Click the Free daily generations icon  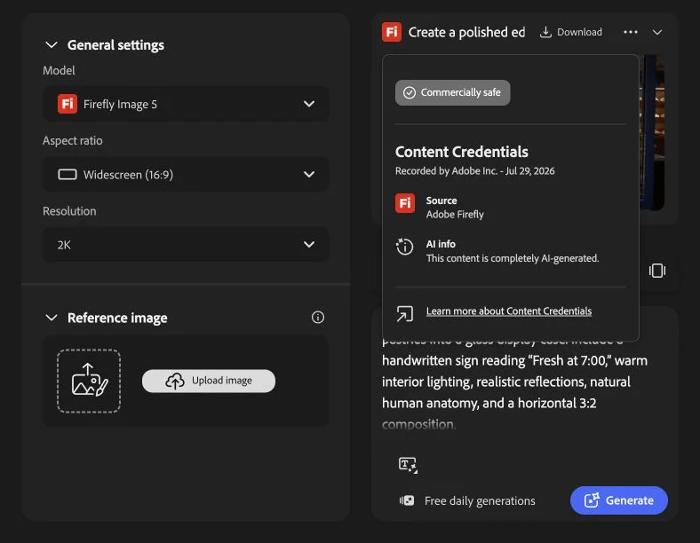(407, 500)
